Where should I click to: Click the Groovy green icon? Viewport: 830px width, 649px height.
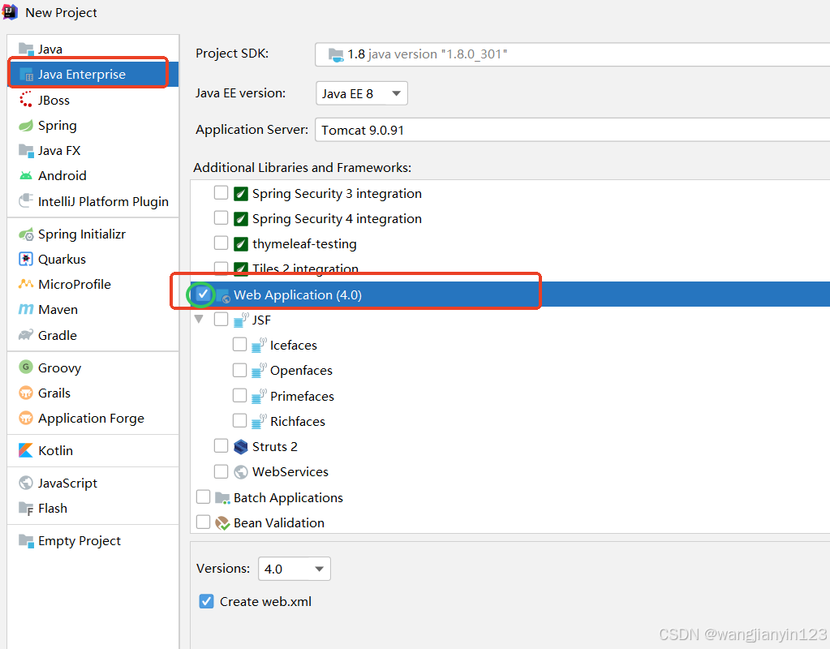[26, 367]
